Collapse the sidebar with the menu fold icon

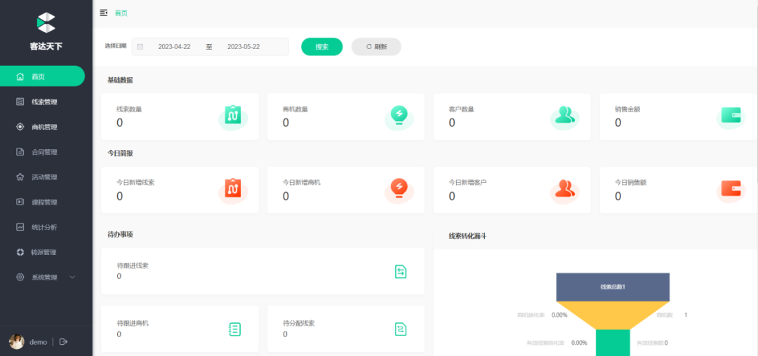103,13
